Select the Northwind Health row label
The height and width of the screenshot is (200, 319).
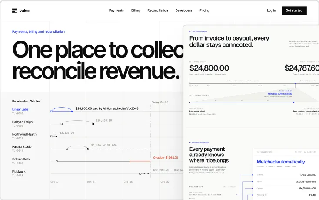tap(24, 134)
